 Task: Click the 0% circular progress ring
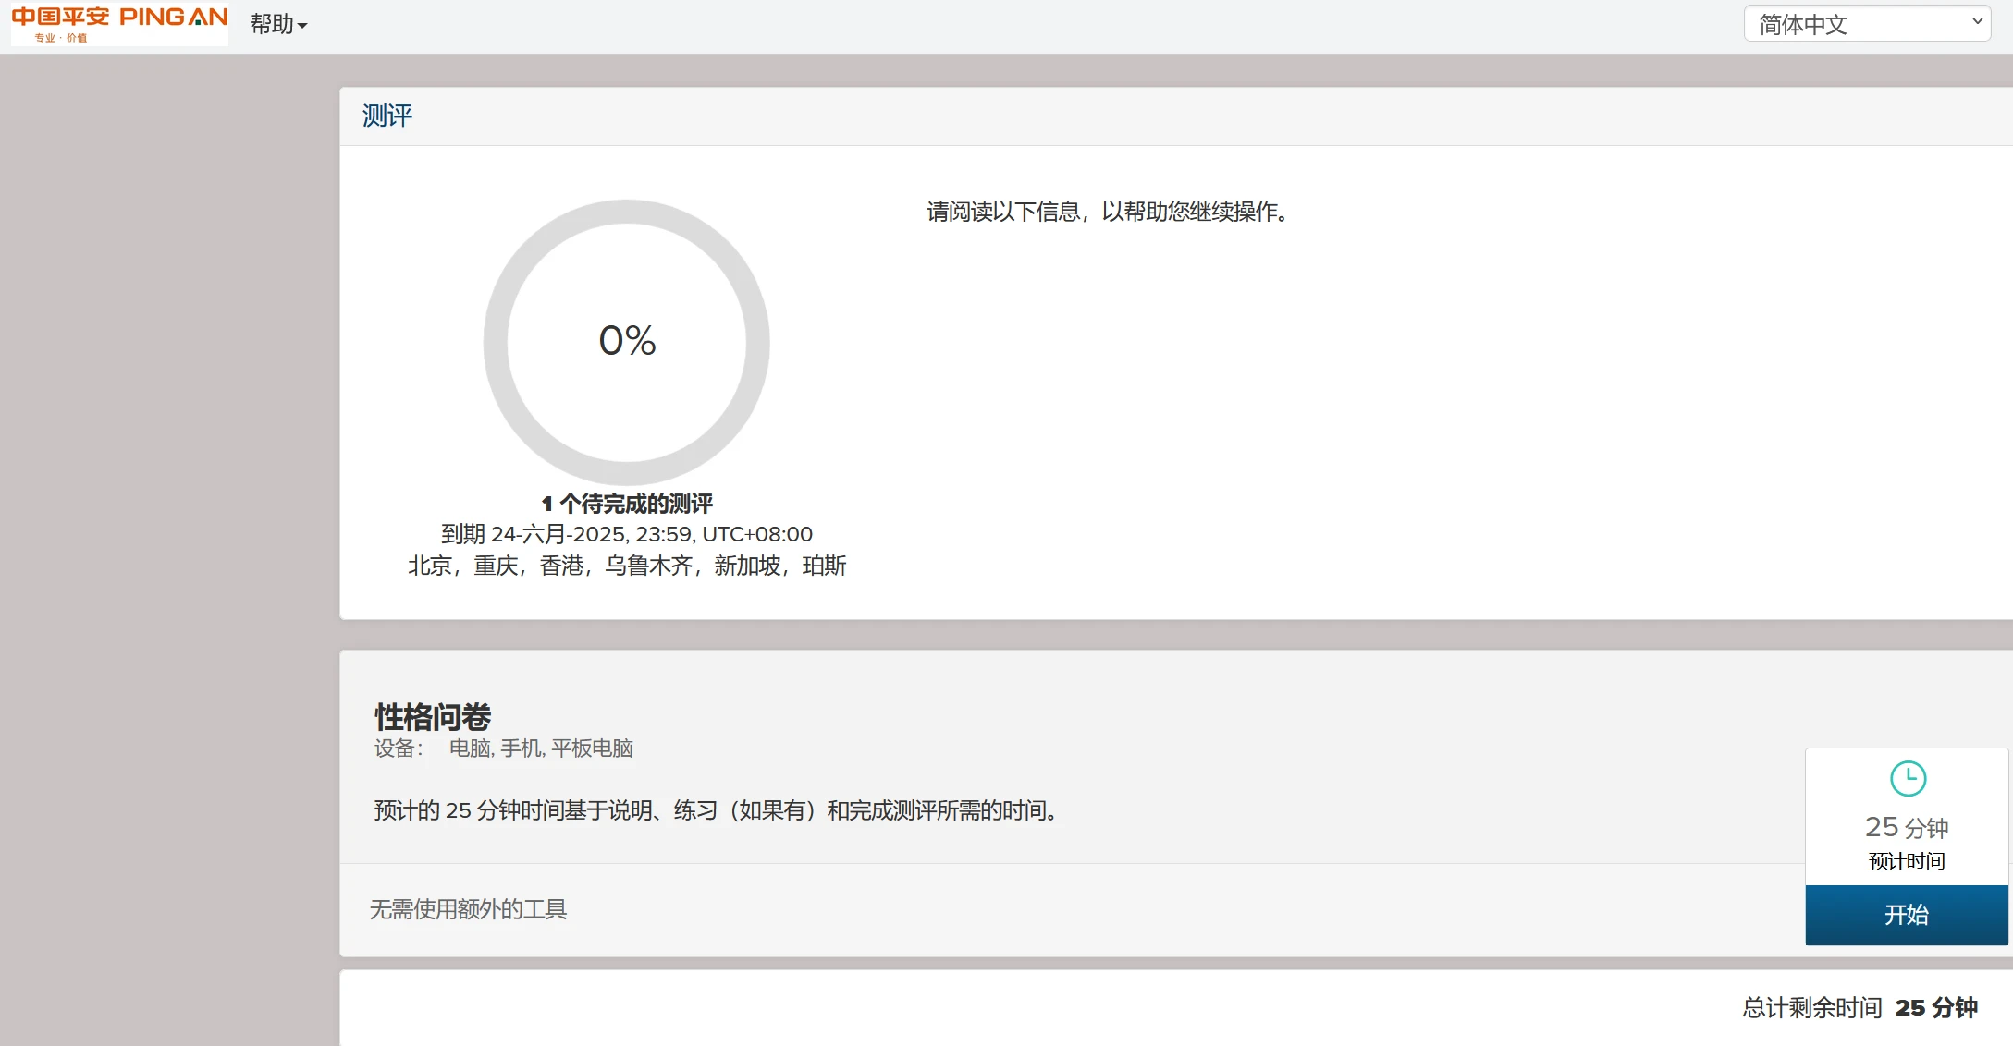click(497, 342)
